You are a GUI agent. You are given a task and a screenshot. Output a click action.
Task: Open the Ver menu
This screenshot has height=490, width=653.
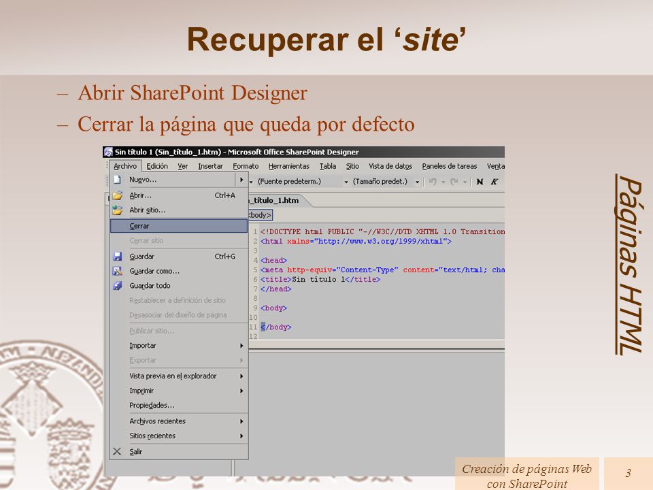click(x=183, y=166)
